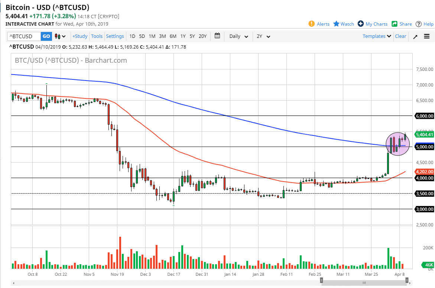
Task: Click the pop-out arrow icon
Action: [x=415, y=36]
